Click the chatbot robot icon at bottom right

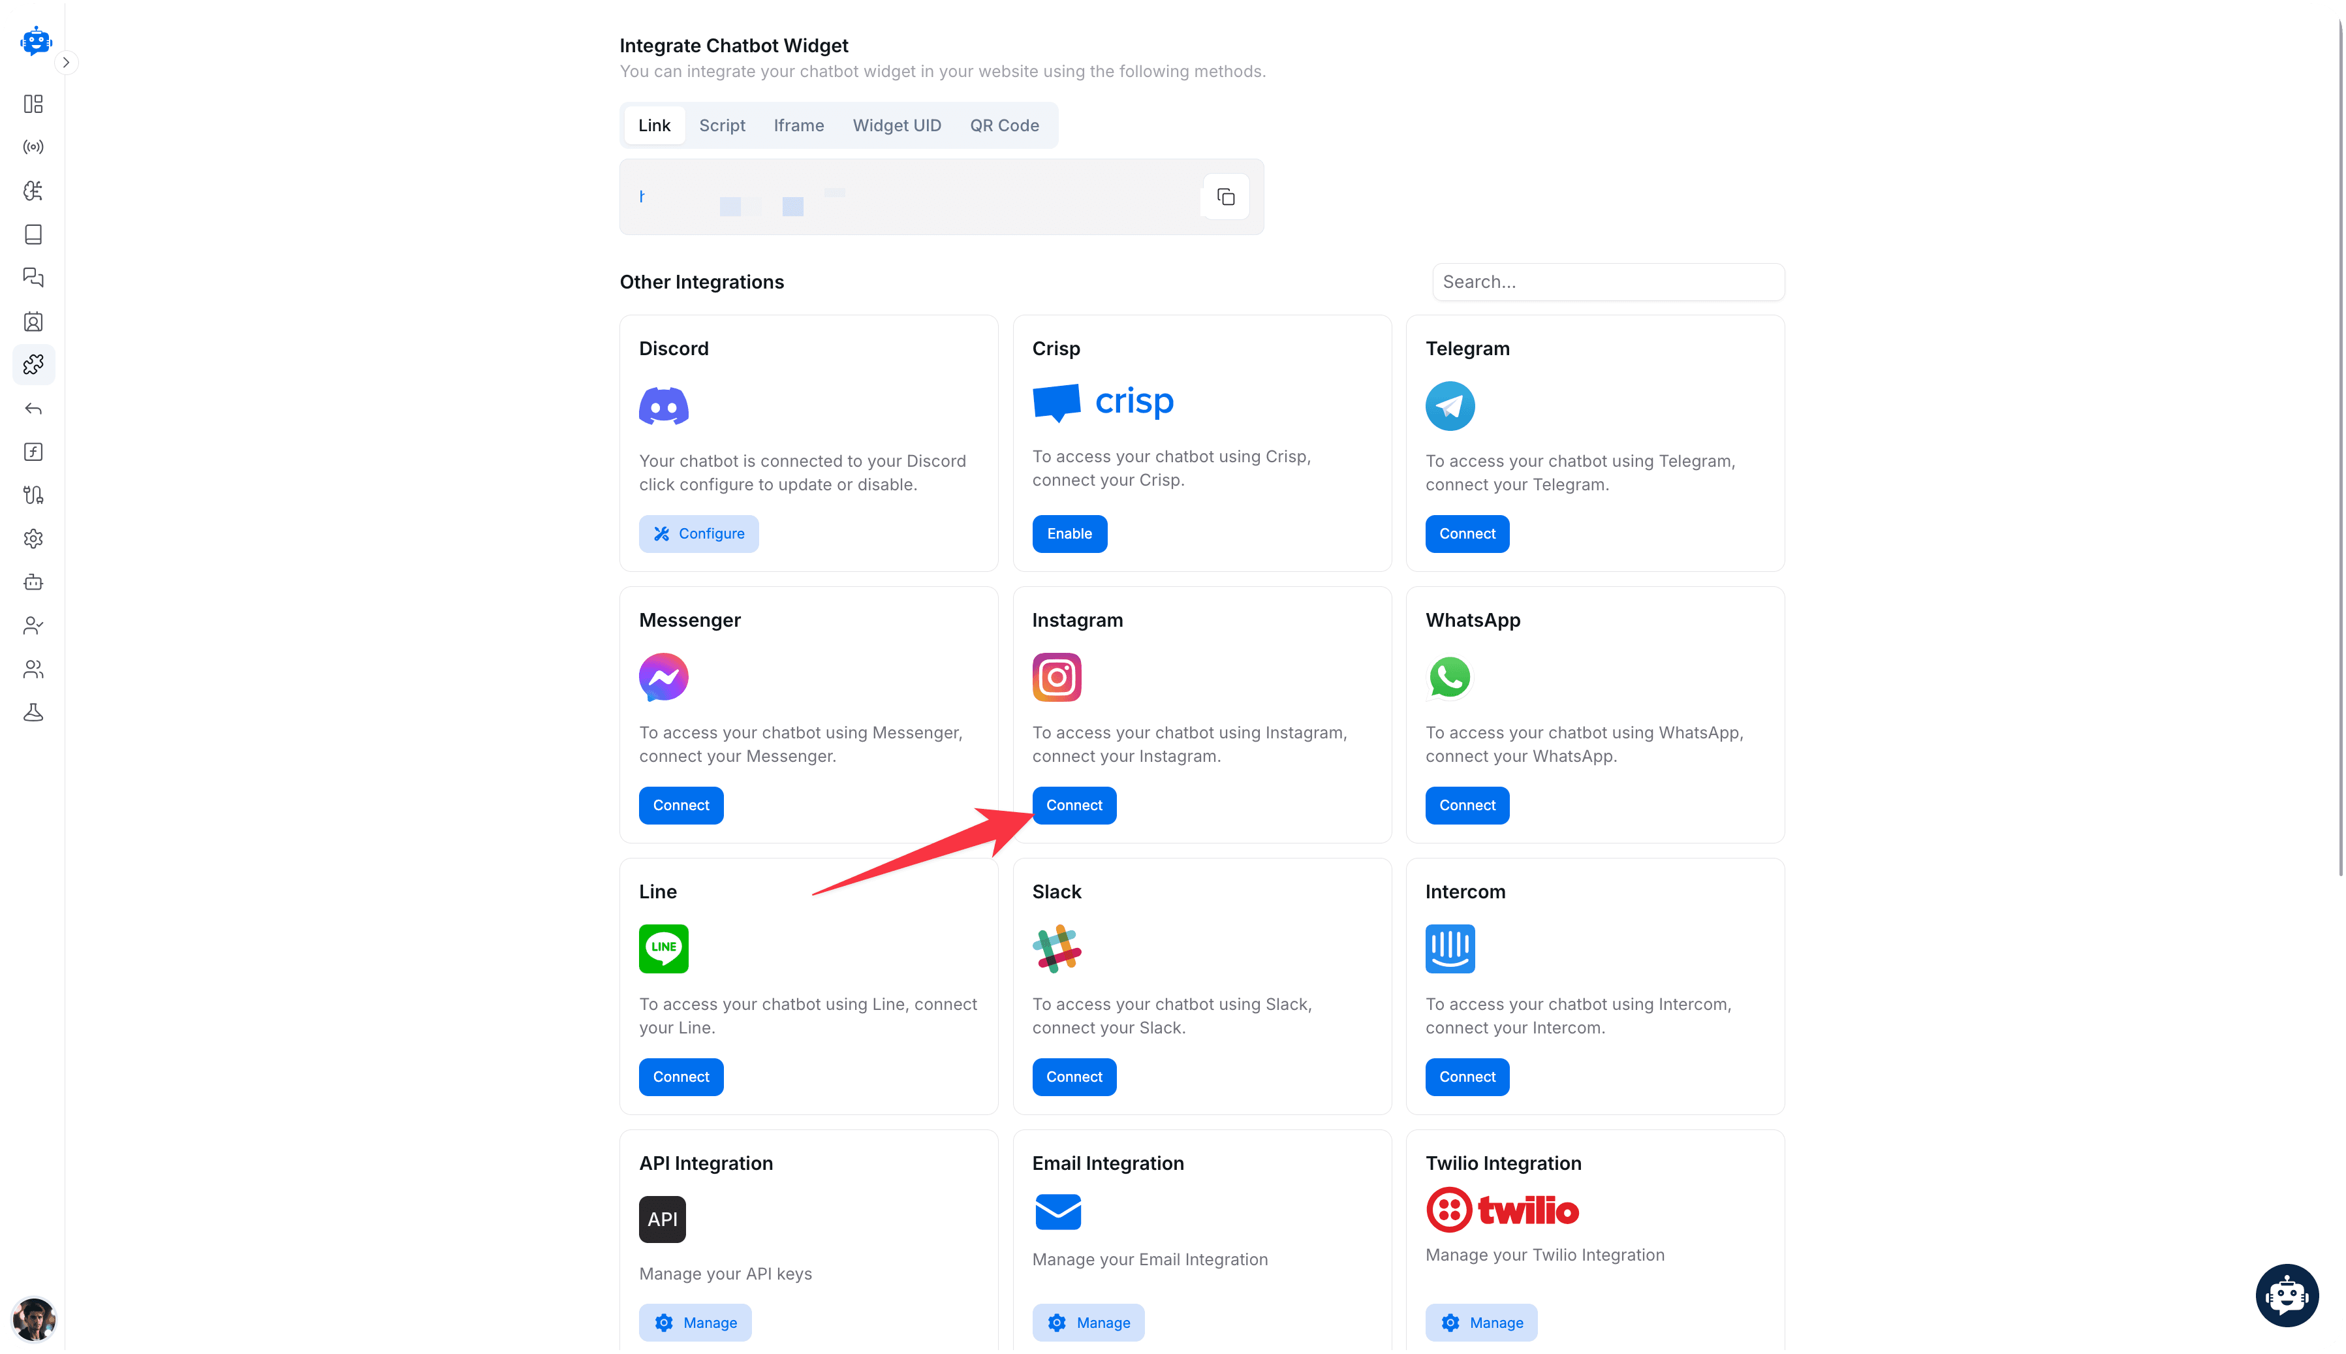pyautogui.click(x=2287, y=1295)
